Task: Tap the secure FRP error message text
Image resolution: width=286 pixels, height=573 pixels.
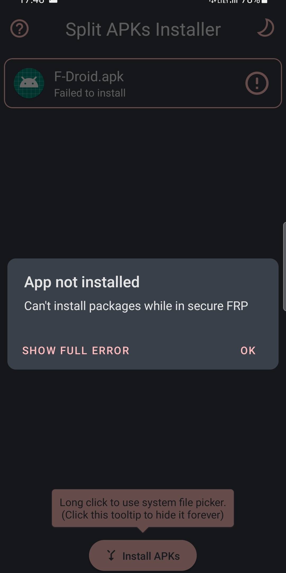Action: [x=136, y=306]
